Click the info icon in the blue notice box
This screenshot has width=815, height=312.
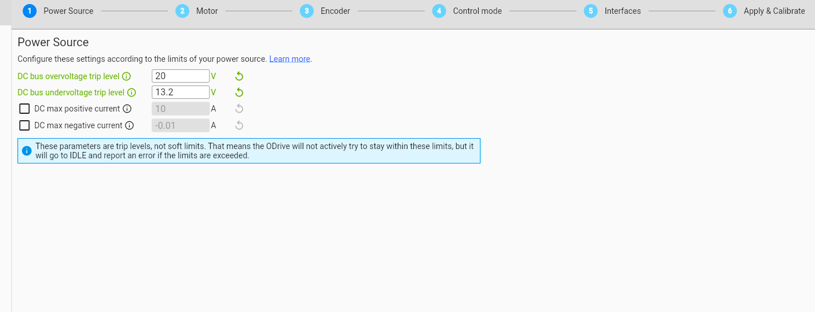pos(27,151)
